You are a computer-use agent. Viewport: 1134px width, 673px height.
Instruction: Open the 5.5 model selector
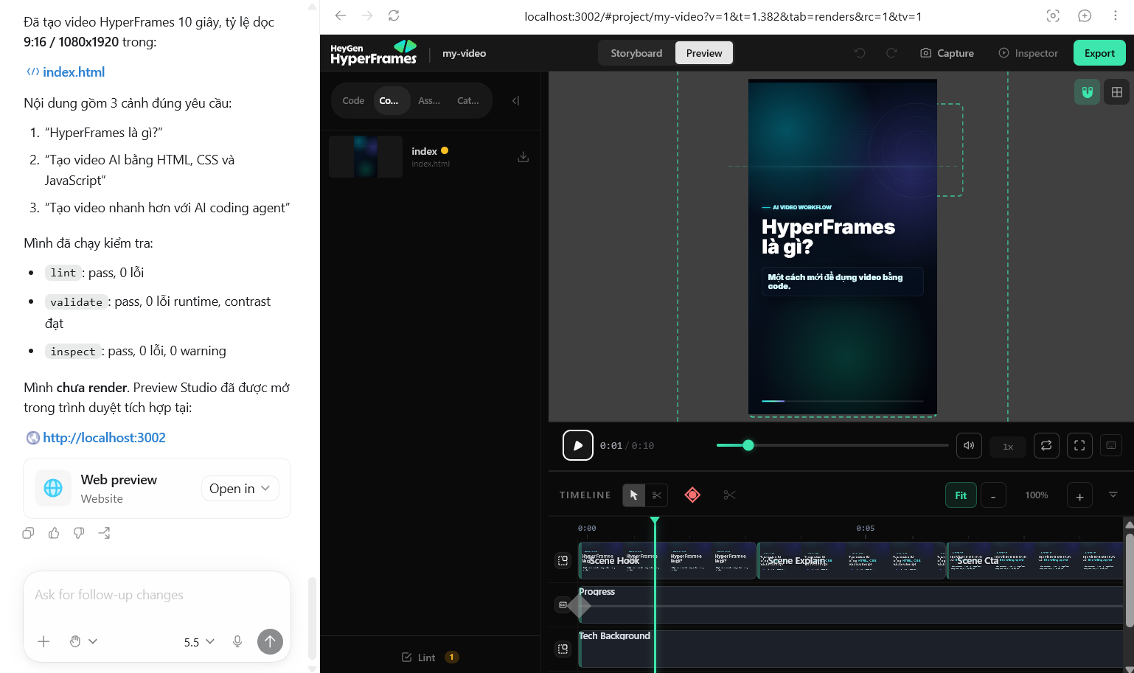point(199,642)
